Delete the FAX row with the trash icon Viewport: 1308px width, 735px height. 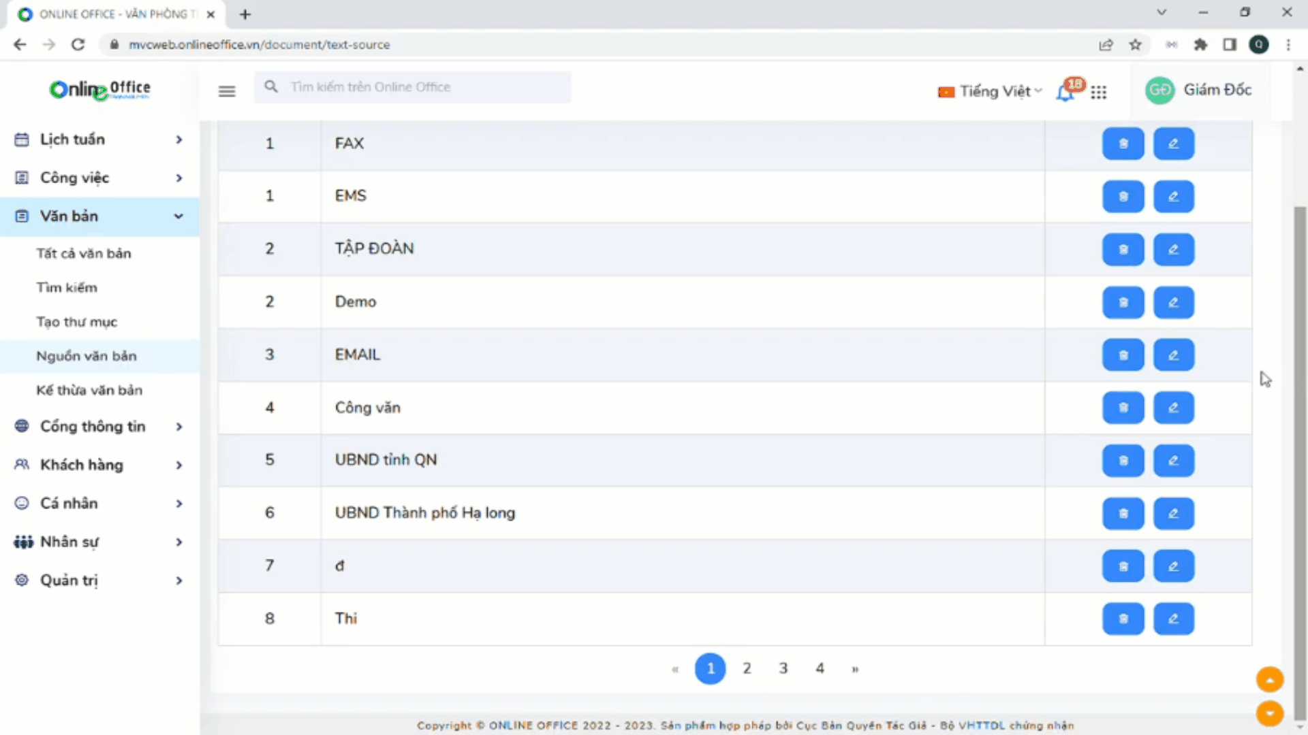tap(1123, 144)
